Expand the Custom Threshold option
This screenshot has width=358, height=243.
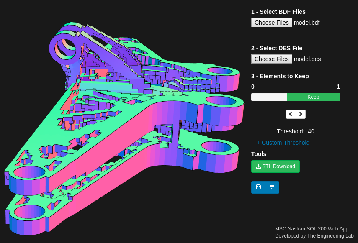[283, 143]
